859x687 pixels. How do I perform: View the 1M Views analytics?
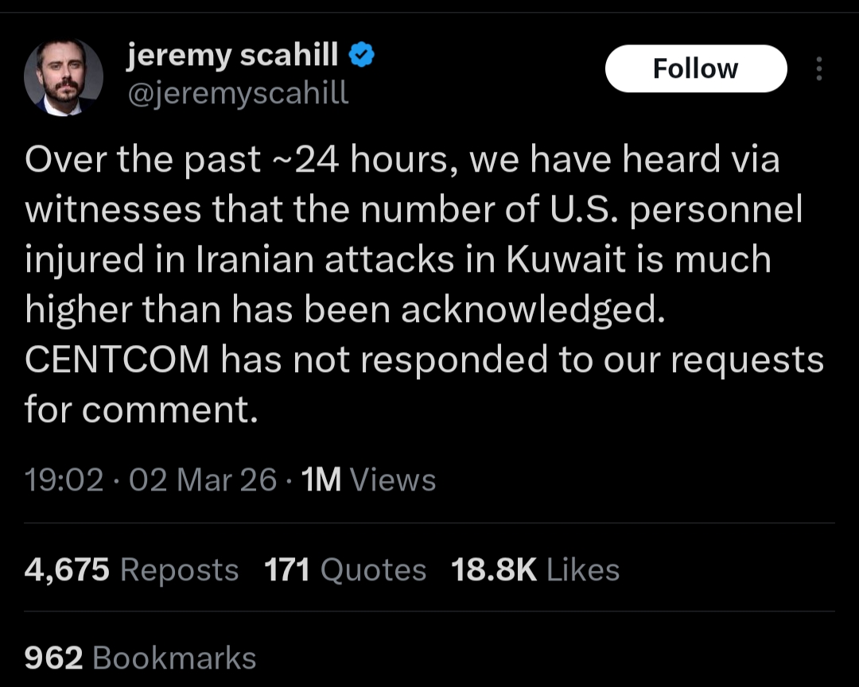click(369, 480)
